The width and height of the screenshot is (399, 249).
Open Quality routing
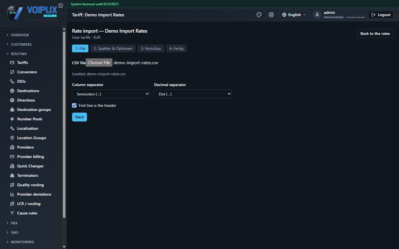point(31,185)
